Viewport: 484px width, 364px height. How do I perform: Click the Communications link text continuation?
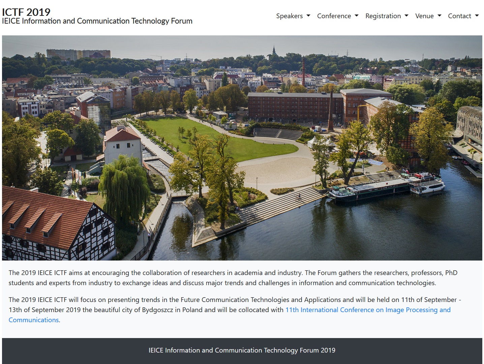pos(34,320)
